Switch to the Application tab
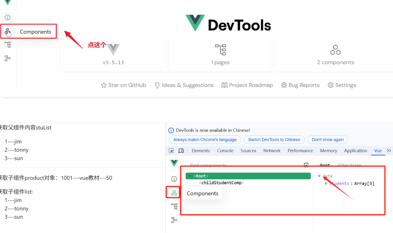Image resolution: width=393 pixels, height=233 pixels. 355,151
